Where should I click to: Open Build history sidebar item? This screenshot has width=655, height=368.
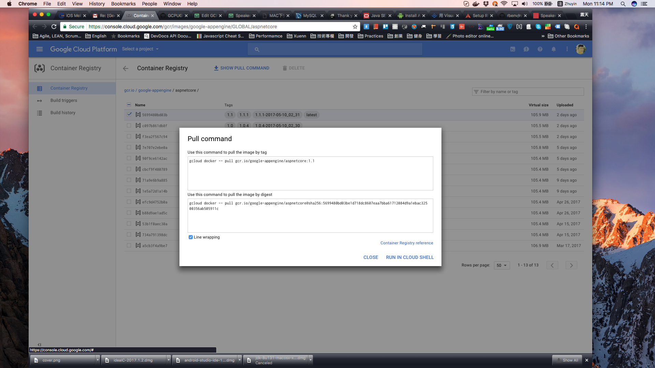(63, 113)
